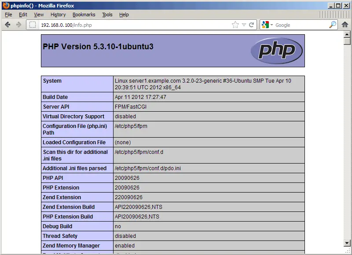Screen dimensions: 352x255
Task: Bookmark this page with the star icon
Action: click(x=235, y=25)
